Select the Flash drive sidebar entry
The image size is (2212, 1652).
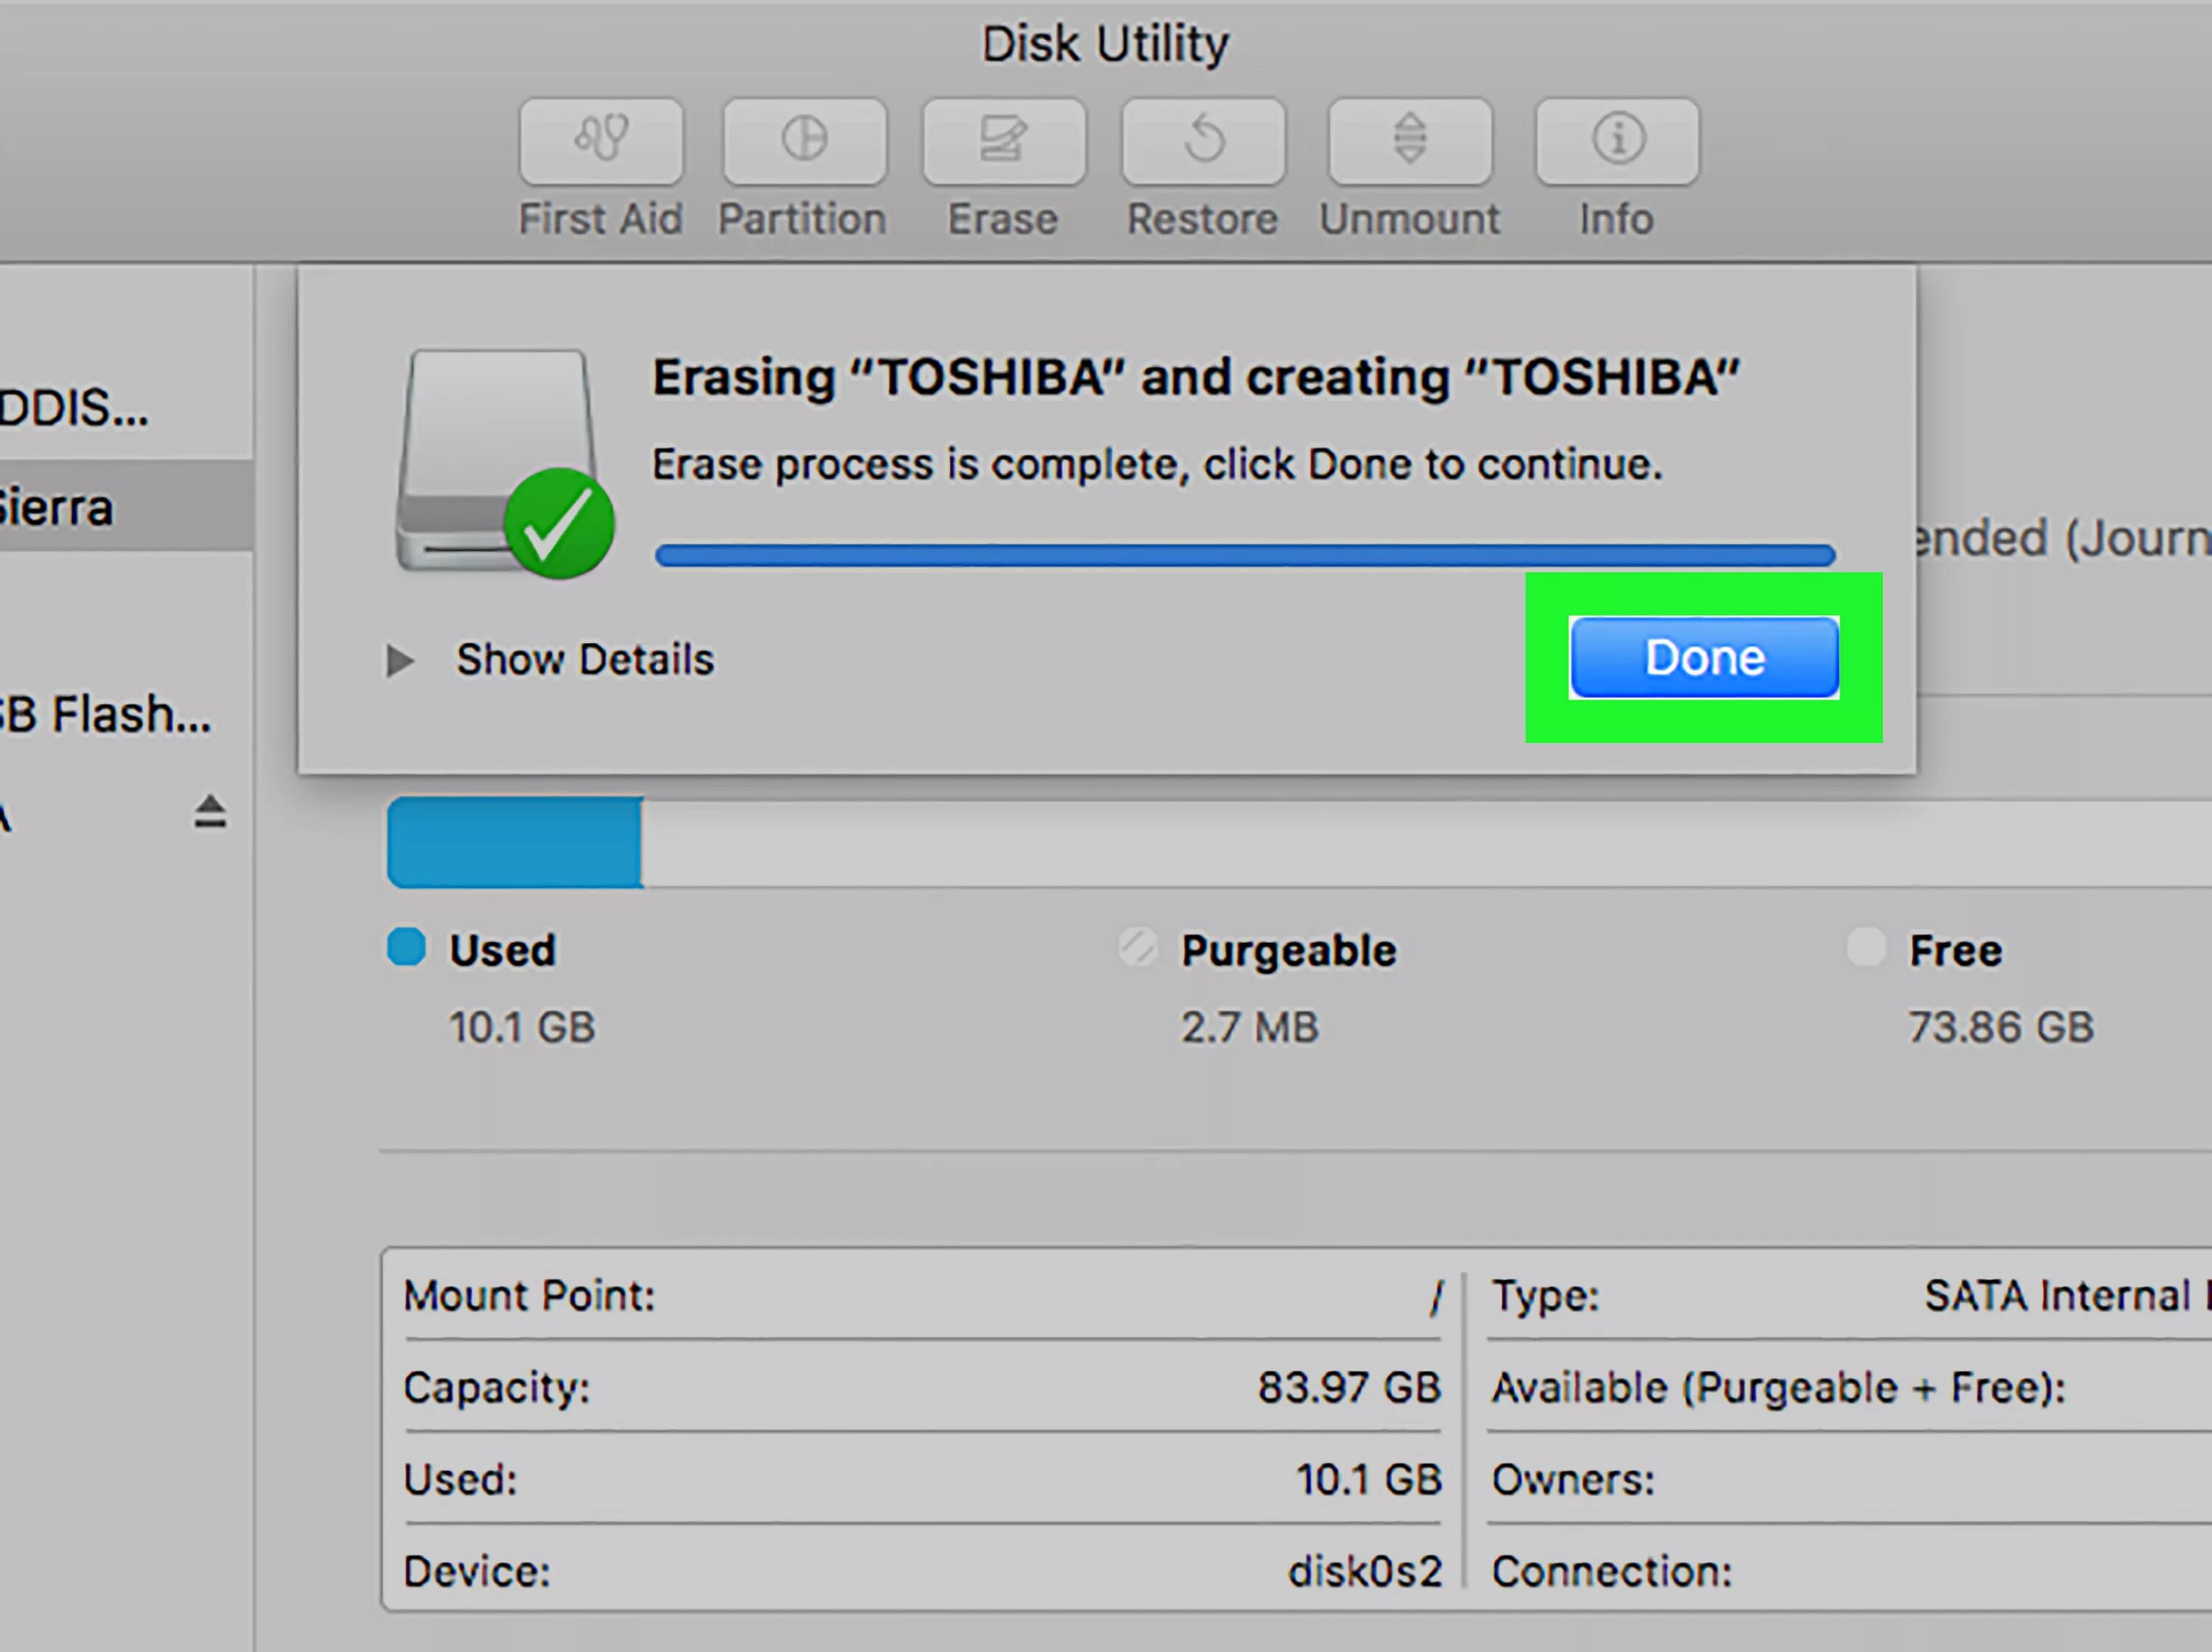pyautogui.click(x=105, y=714)
